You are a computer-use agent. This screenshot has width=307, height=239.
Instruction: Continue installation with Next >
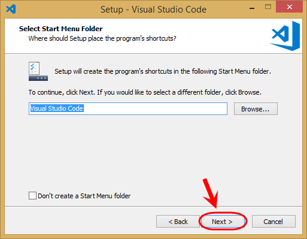223,222
